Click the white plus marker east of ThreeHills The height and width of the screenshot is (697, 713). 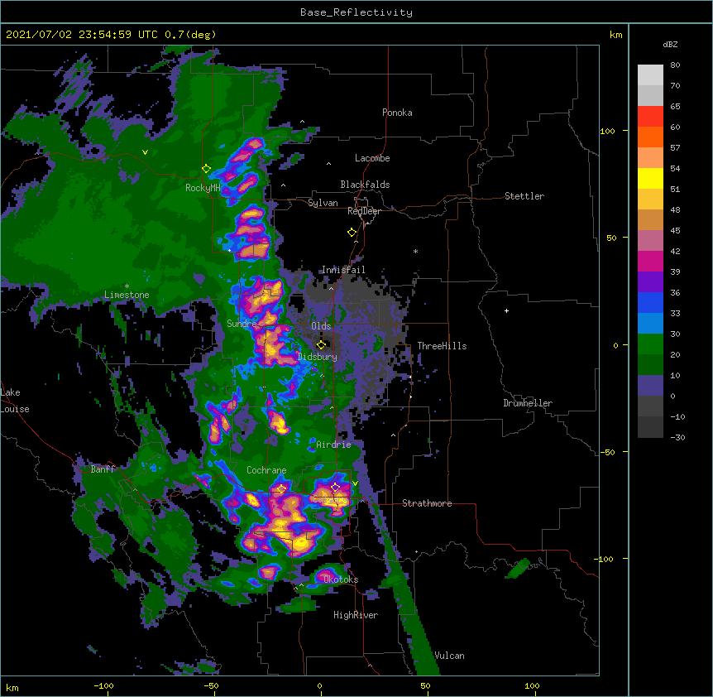(506, 310)
